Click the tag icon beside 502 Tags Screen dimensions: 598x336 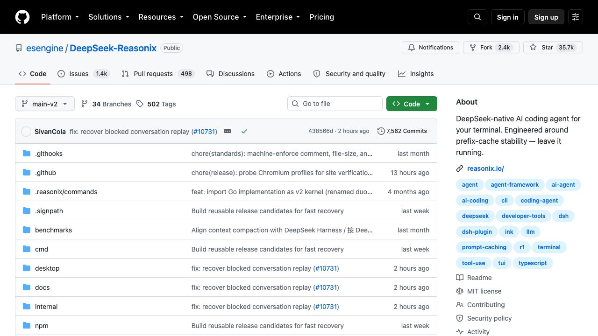(140, 104)
